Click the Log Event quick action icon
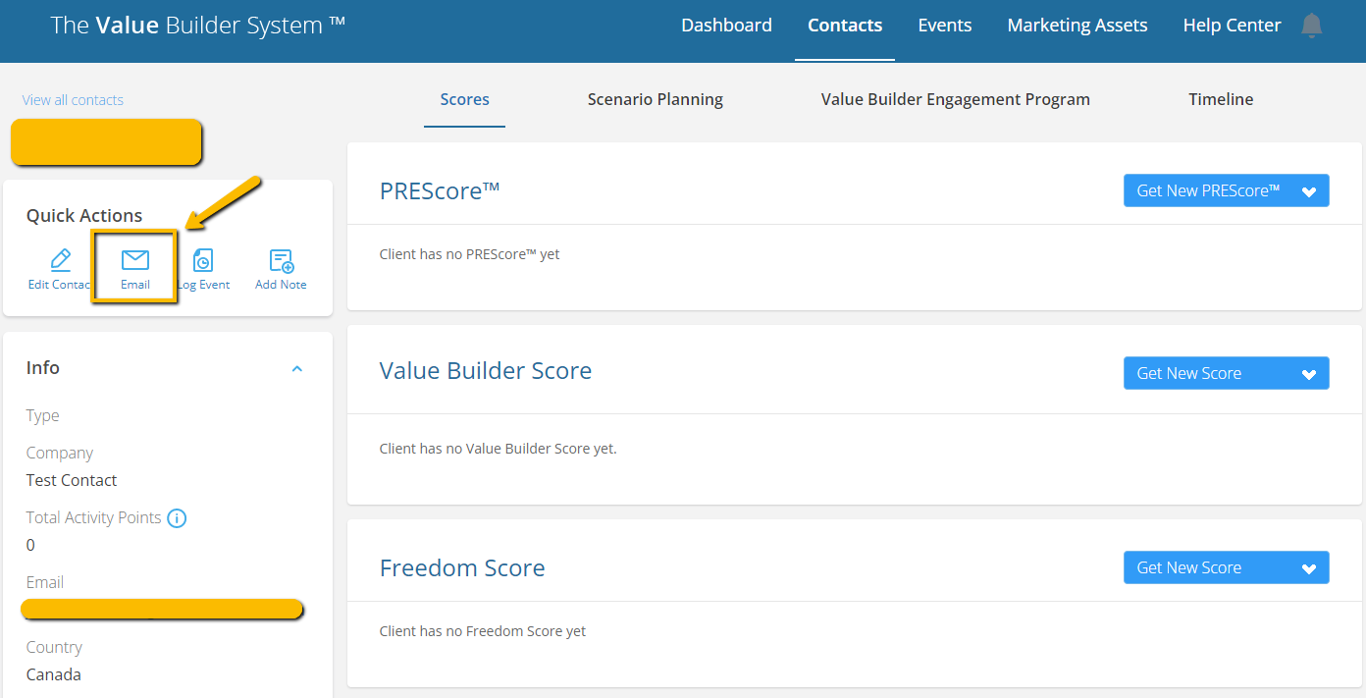Screen dimensions: 1366x698 (203, 259)
